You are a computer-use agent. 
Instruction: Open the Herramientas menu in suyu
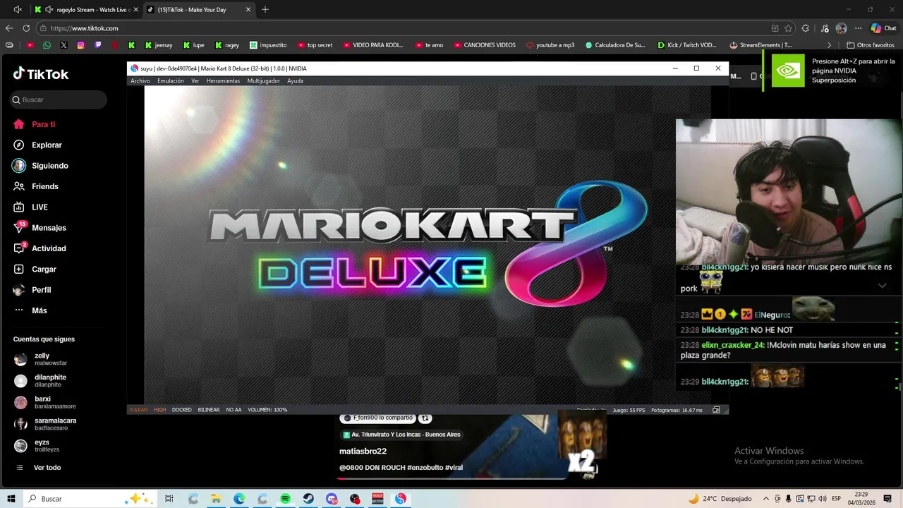click(223, 81)
